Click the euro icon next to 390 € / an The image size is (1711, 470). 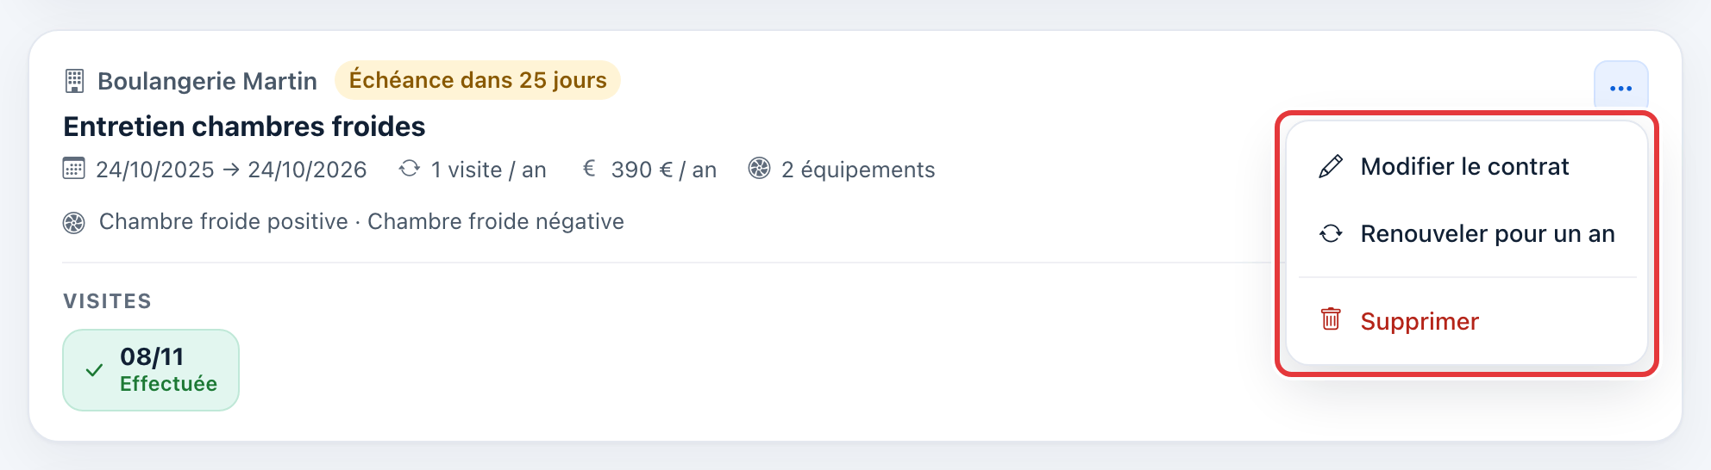[589, 169]
